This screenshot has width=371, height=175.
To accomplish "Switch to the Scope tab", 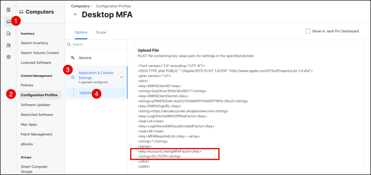I will (x=101, y=32).
